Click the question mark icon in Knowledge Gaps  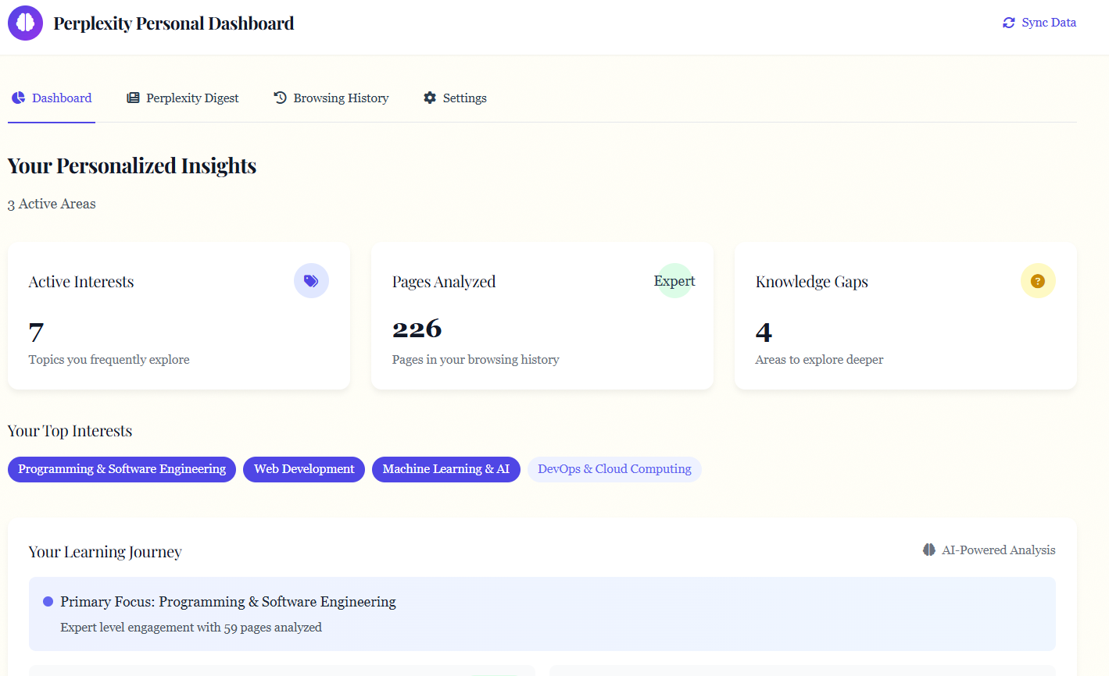point(1038,281)
